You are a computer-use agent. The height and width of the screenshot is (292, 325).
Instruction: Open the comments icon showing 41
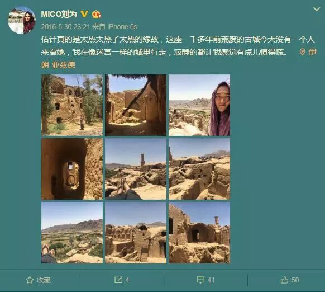[x=200, y=280]
